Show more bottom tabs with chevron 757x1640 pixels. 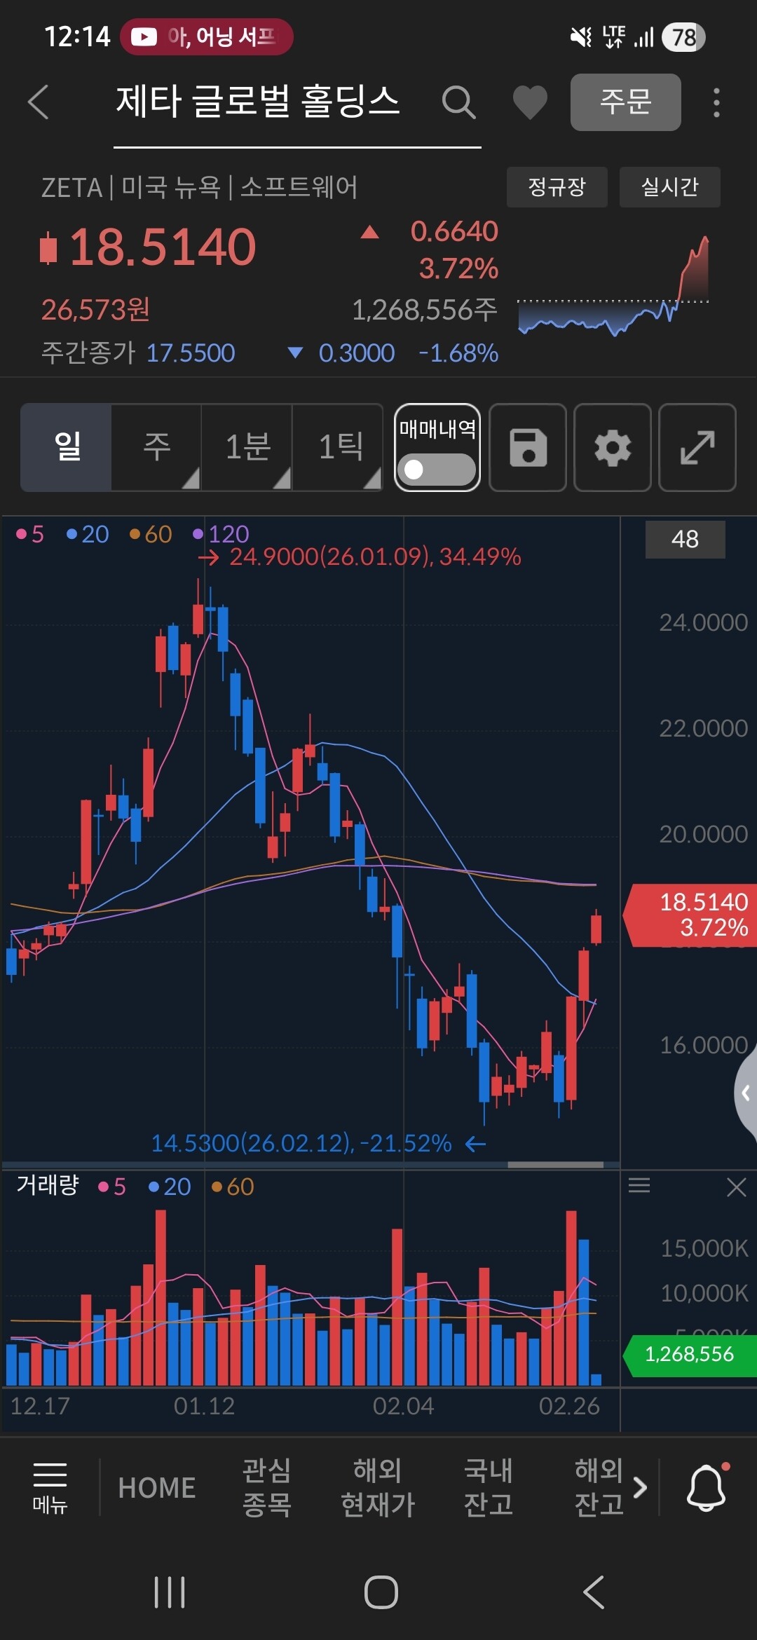coord(640,1487)
